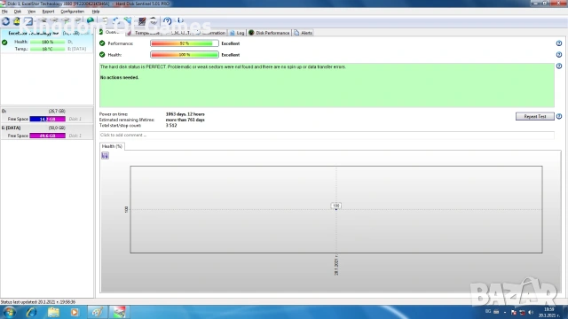Open the File menu
This screenshot has height=319, width=568.
(x=4, y=12)
